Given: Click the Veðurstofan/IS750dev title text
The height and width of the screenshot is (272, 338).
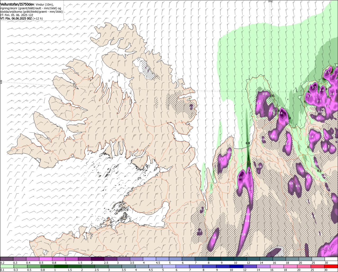Looking at the screenshot, I should point(17,4).
